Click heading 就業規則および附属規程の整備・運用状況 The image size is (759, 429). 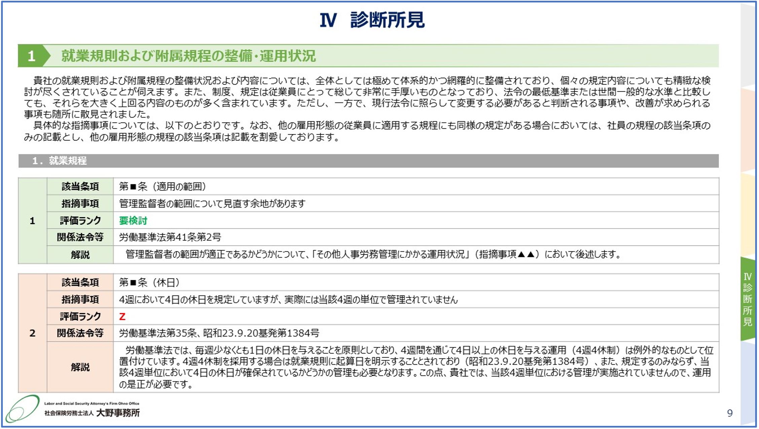coord(188,56)
